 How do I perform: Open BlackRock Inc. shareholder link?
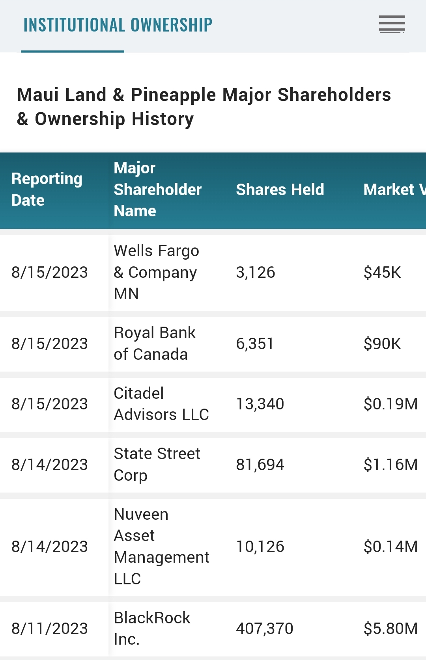pos(152,628)
